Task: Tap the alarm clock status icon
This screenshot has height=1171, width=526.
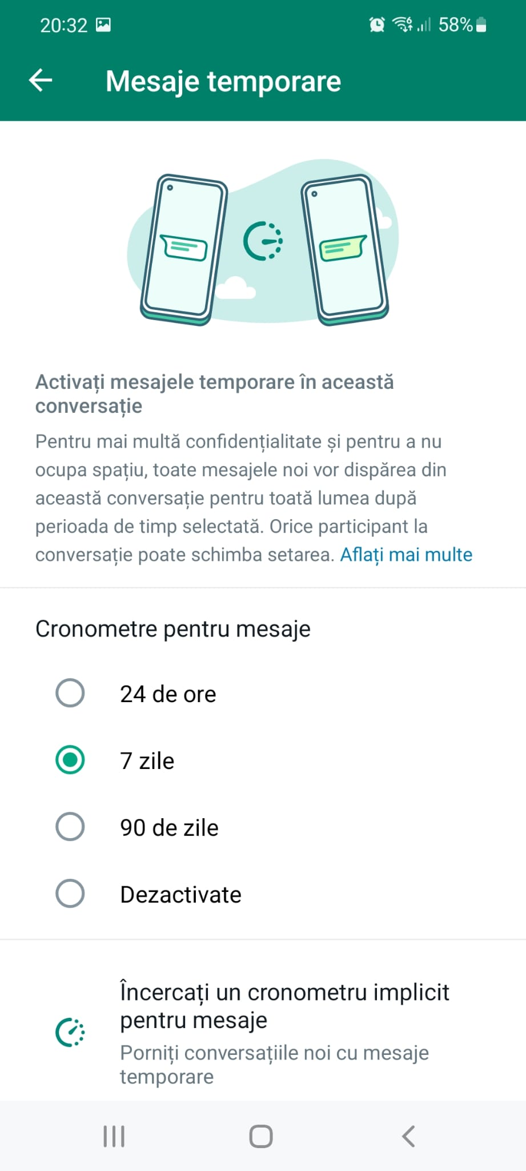Action: tap(377, 25)
